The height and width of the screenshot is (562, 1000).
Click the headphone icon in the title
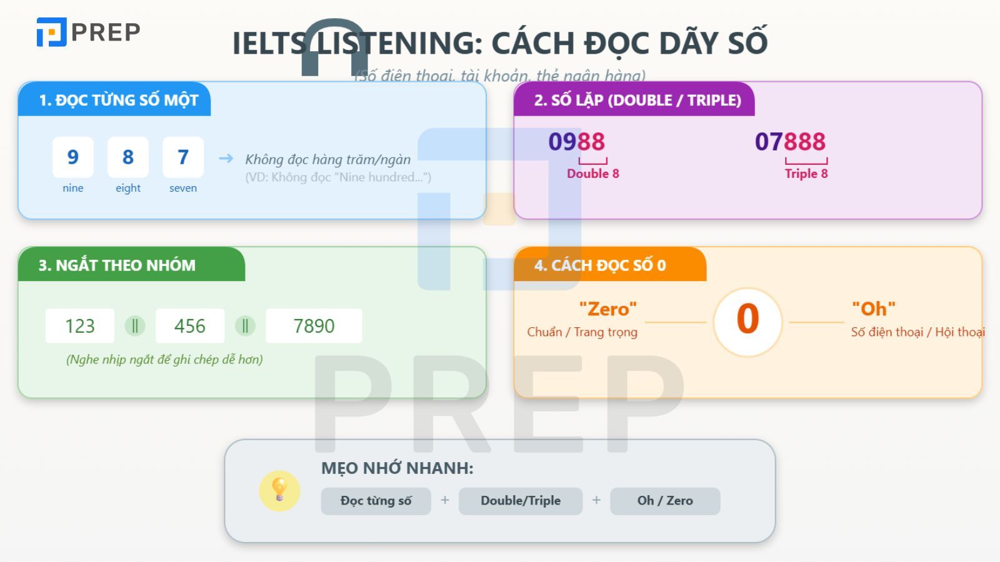click(334, 49)
